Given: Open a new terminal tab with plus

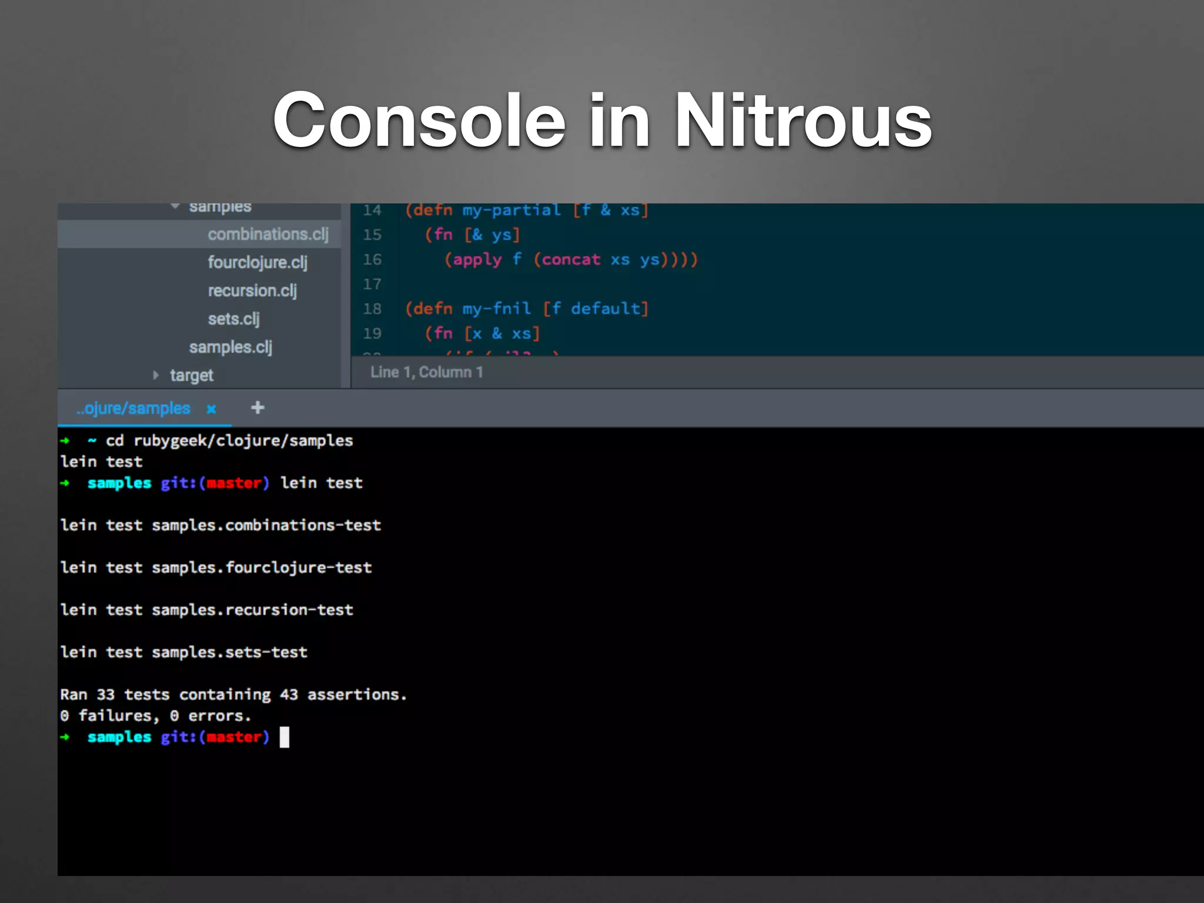Looking at the screenshot, I should click(x=257, y=407).
